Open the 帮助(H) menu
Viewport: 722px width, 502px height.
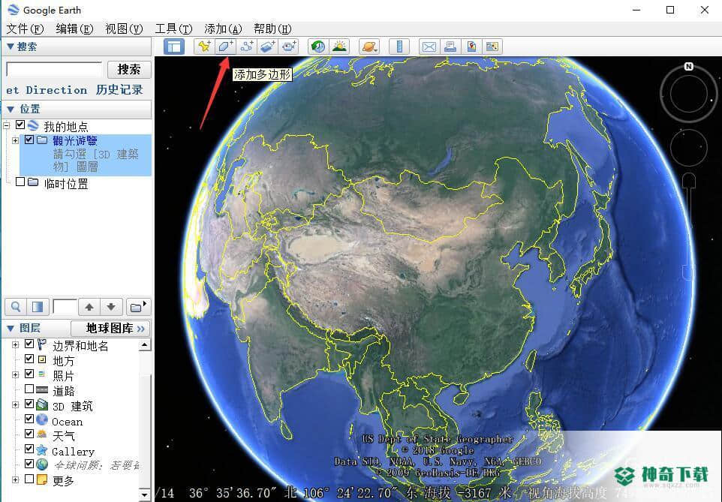[x=272, y=29]
